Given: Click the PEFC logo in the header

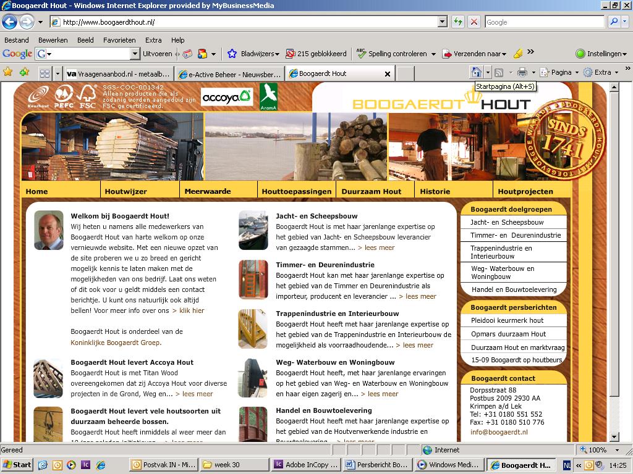Looking at the screenshot, I should coord(64,97).
